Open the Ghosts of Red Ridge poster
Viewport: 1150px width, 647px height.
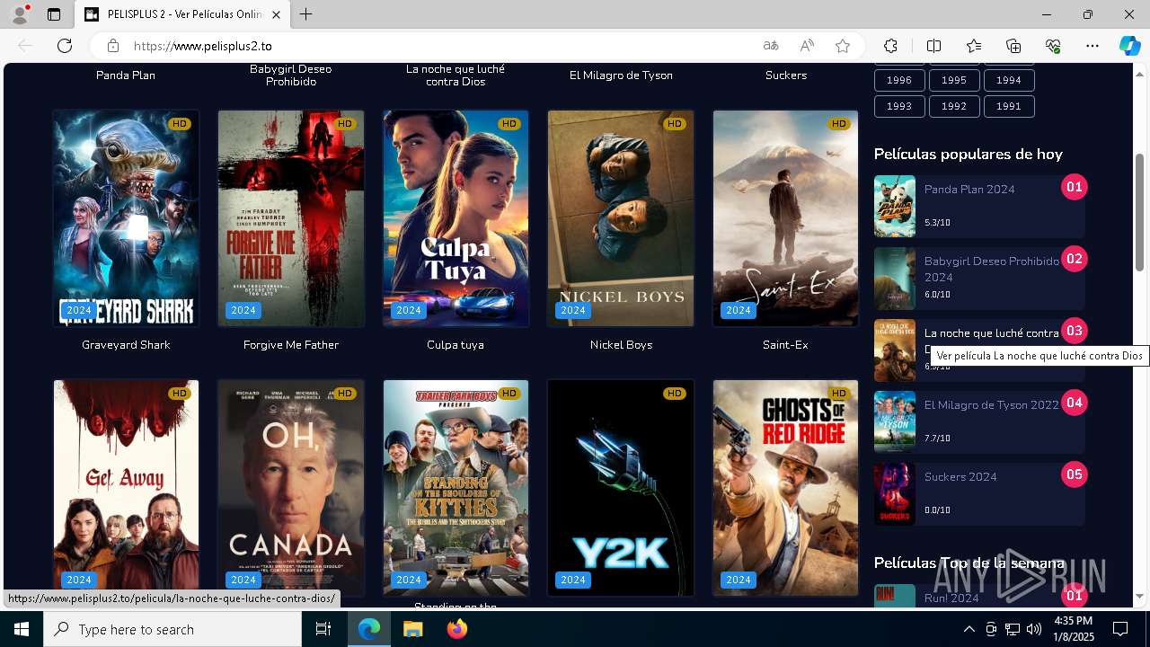click(x=785, y=488)
